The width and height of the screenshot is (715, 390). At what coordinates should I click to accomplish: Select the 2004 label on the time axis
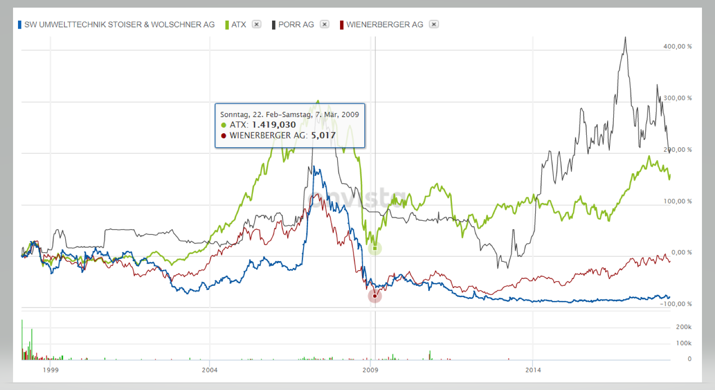tap(210, 370)
